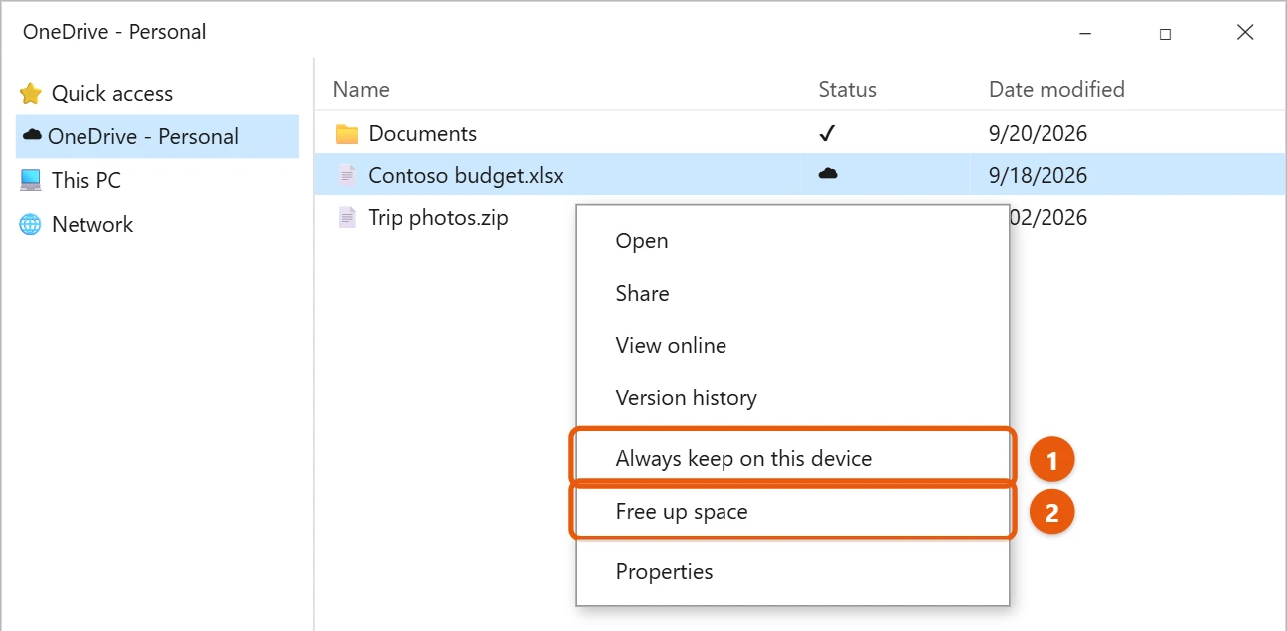Choose Open from the context menu
Screen dimensions: 1287x631
(792, 241)
